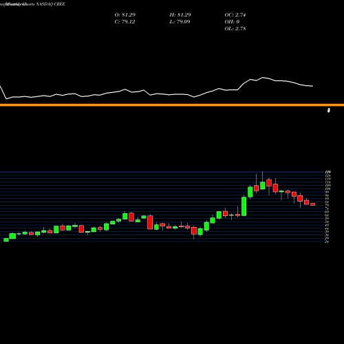Image resolution: width=344 pixels, height=344 pixels.
Task: Select the open price O: 81.29
Action: tap(125, 15)
